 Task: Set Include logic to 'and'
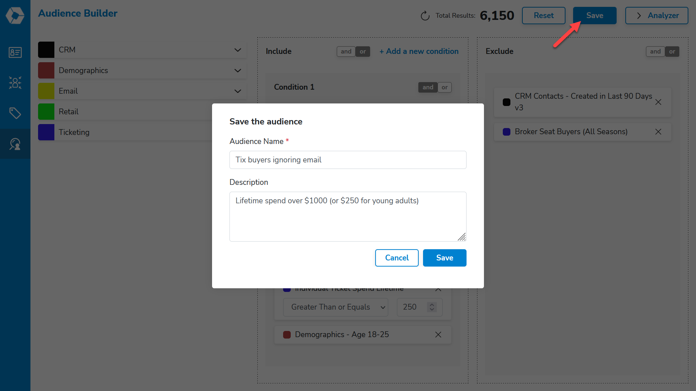(346, 51)
